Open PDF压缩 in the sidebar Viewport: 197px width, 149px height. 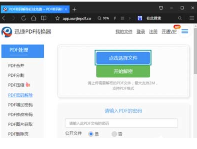[x=16, y=85]
